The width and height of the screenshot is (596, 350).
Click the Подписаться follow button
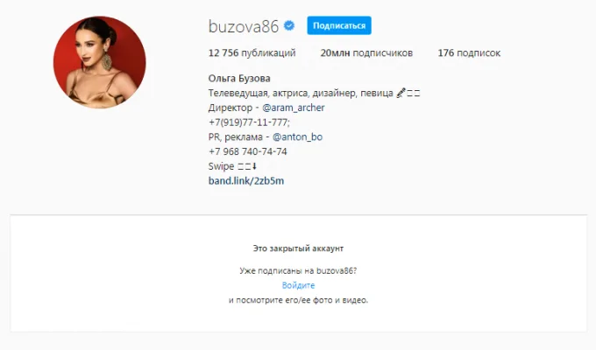pos(339,25)
